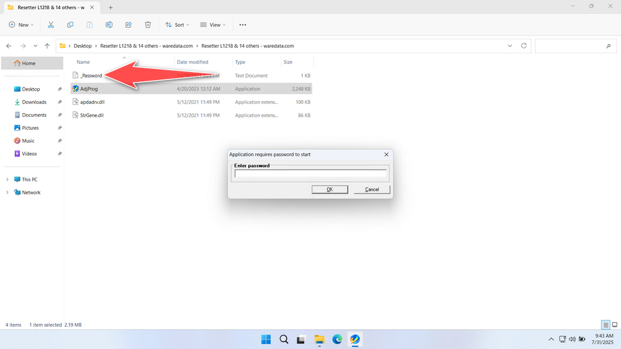
Task: Go back with the left arrow
Action: 9,46
